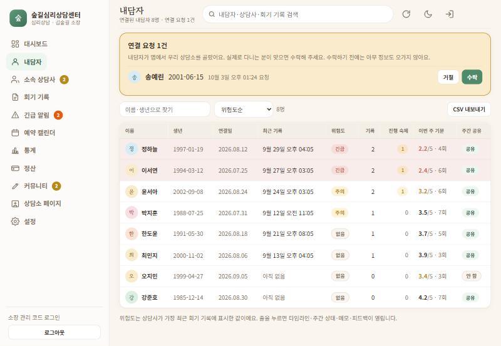501x346 pixels.
Task: Open the 통계 bar chart icon
Action: [15, 150]
